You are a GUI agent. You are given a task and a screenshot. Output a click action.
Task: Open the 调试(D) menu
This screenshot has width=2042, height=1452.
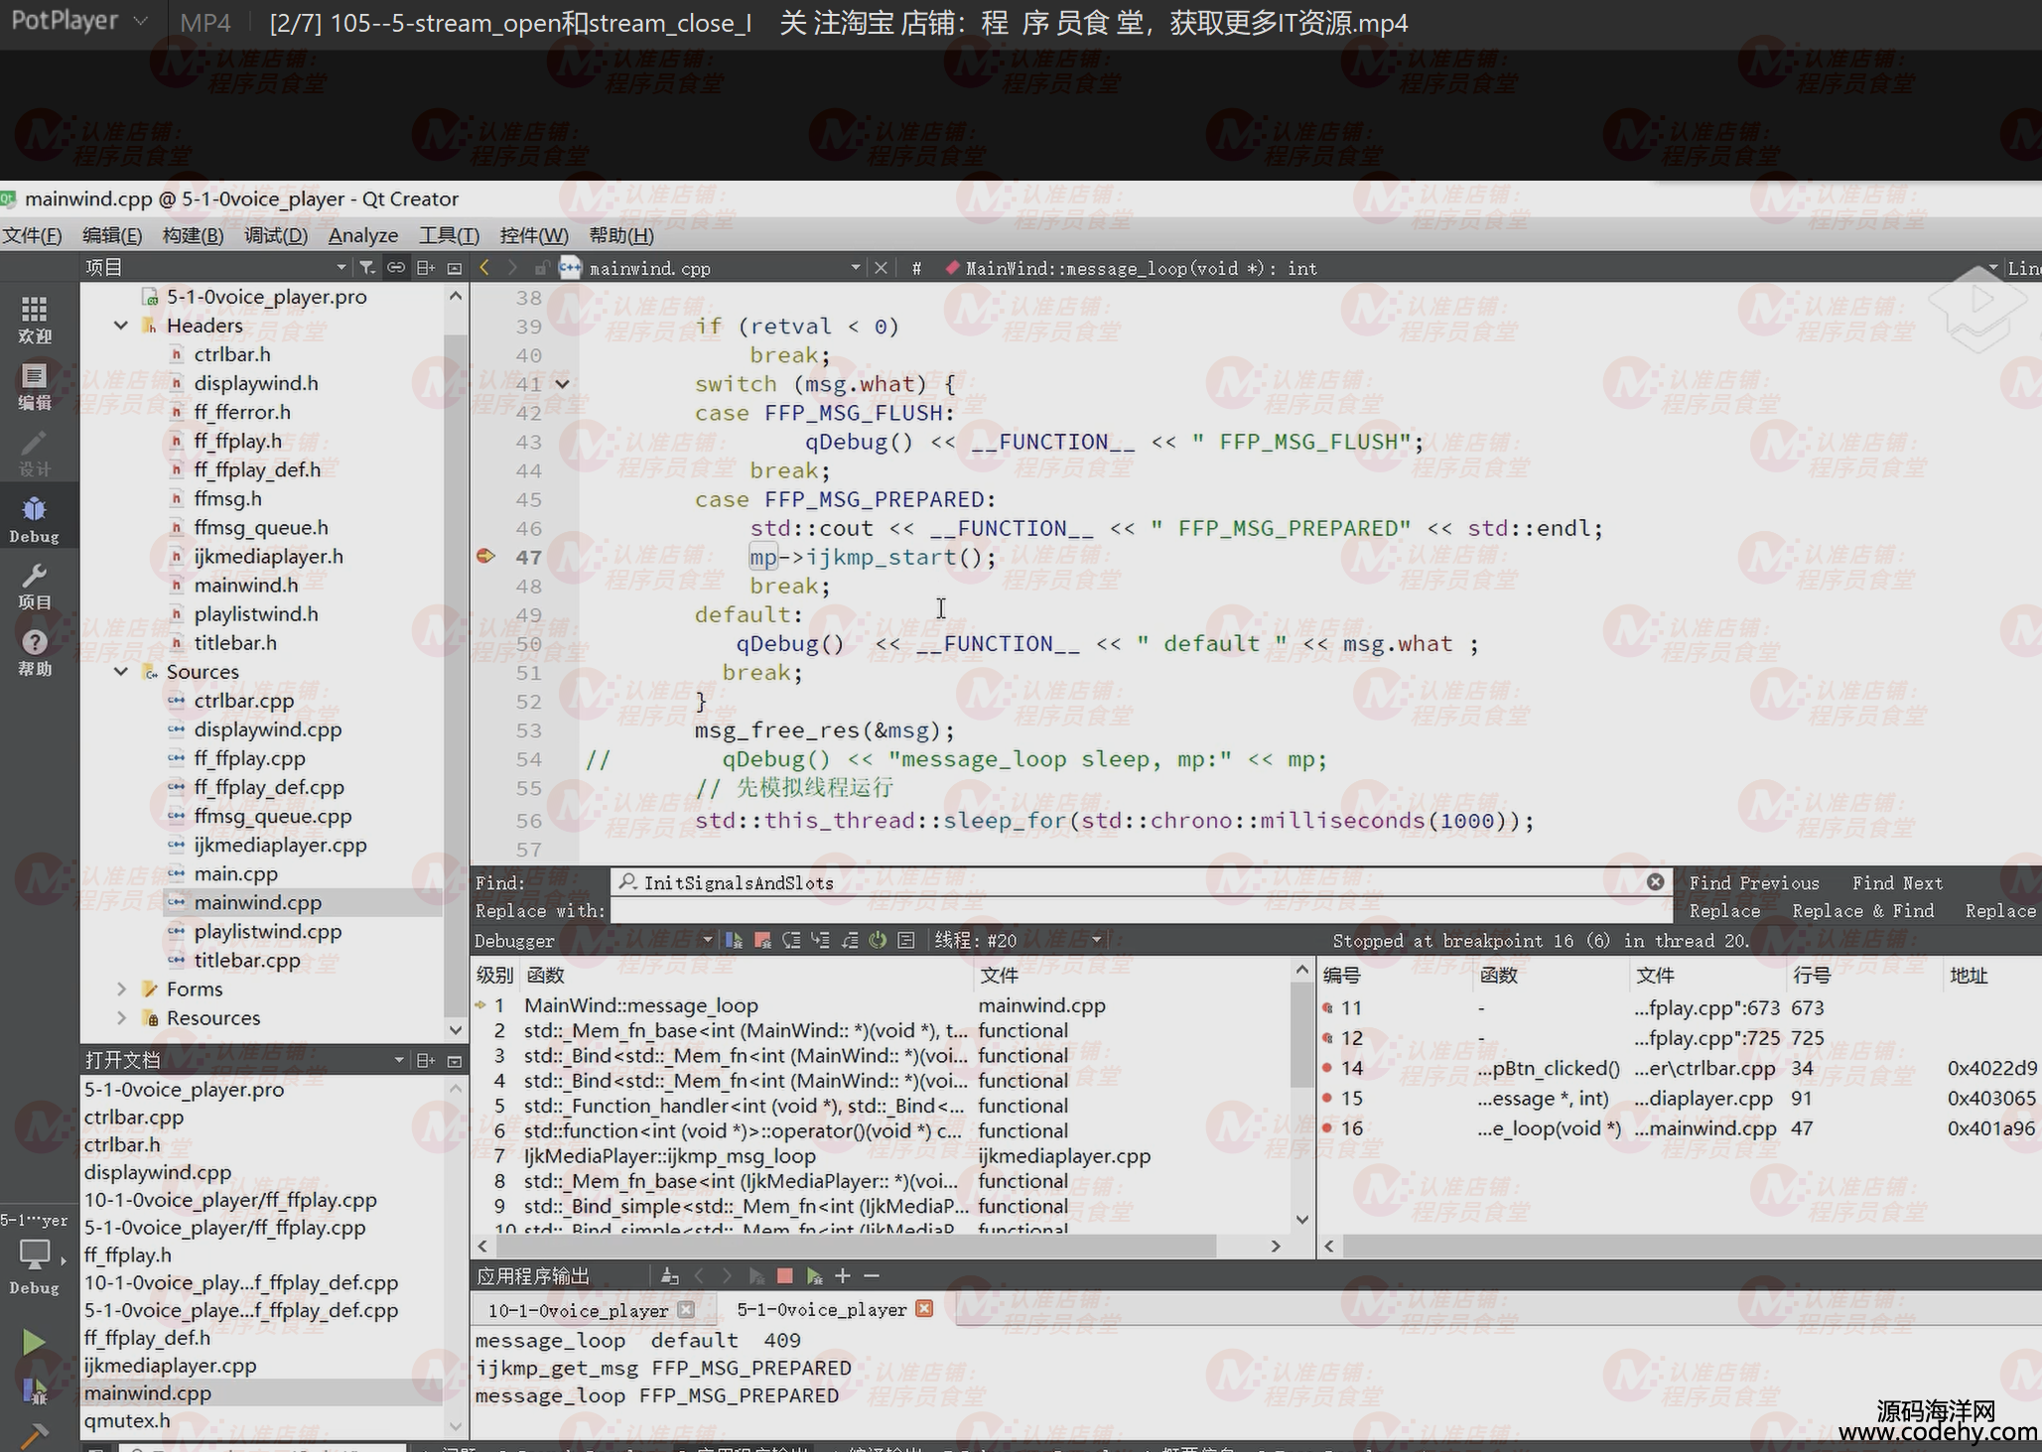(276, 235)
